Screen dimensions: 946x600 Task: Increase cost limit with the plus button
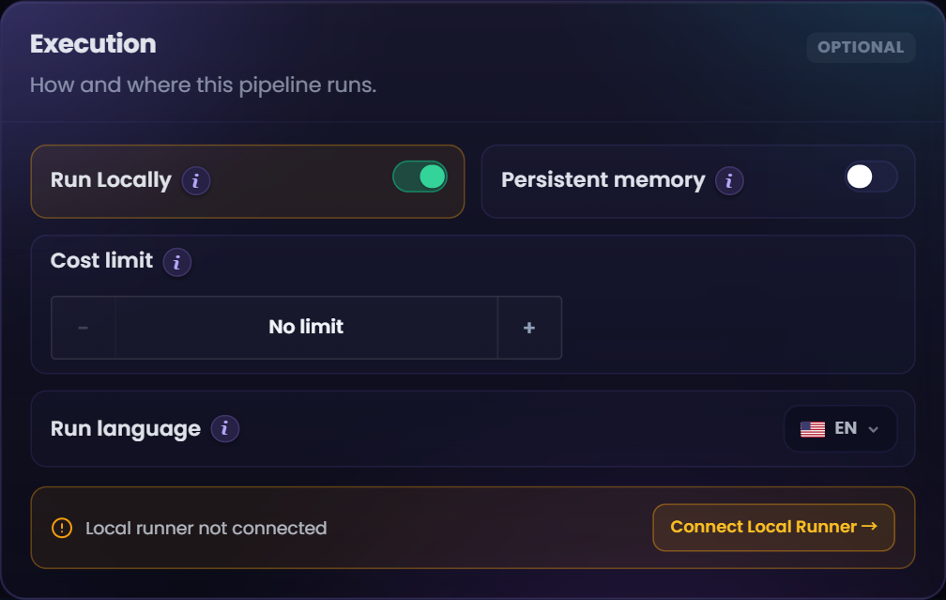[x=529, y=328]
